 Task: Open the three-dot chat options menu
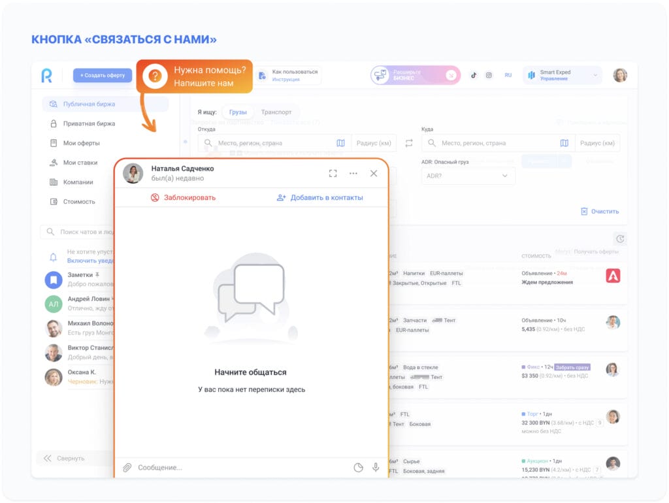(x=353, y=173)
